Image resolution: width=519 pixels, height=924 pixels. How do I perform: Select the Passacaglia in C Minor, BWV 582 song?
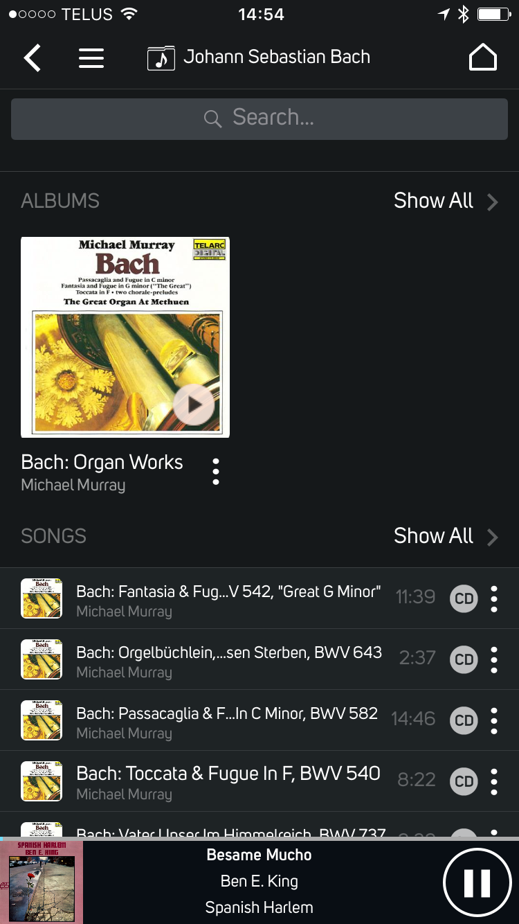pos(227,720)
